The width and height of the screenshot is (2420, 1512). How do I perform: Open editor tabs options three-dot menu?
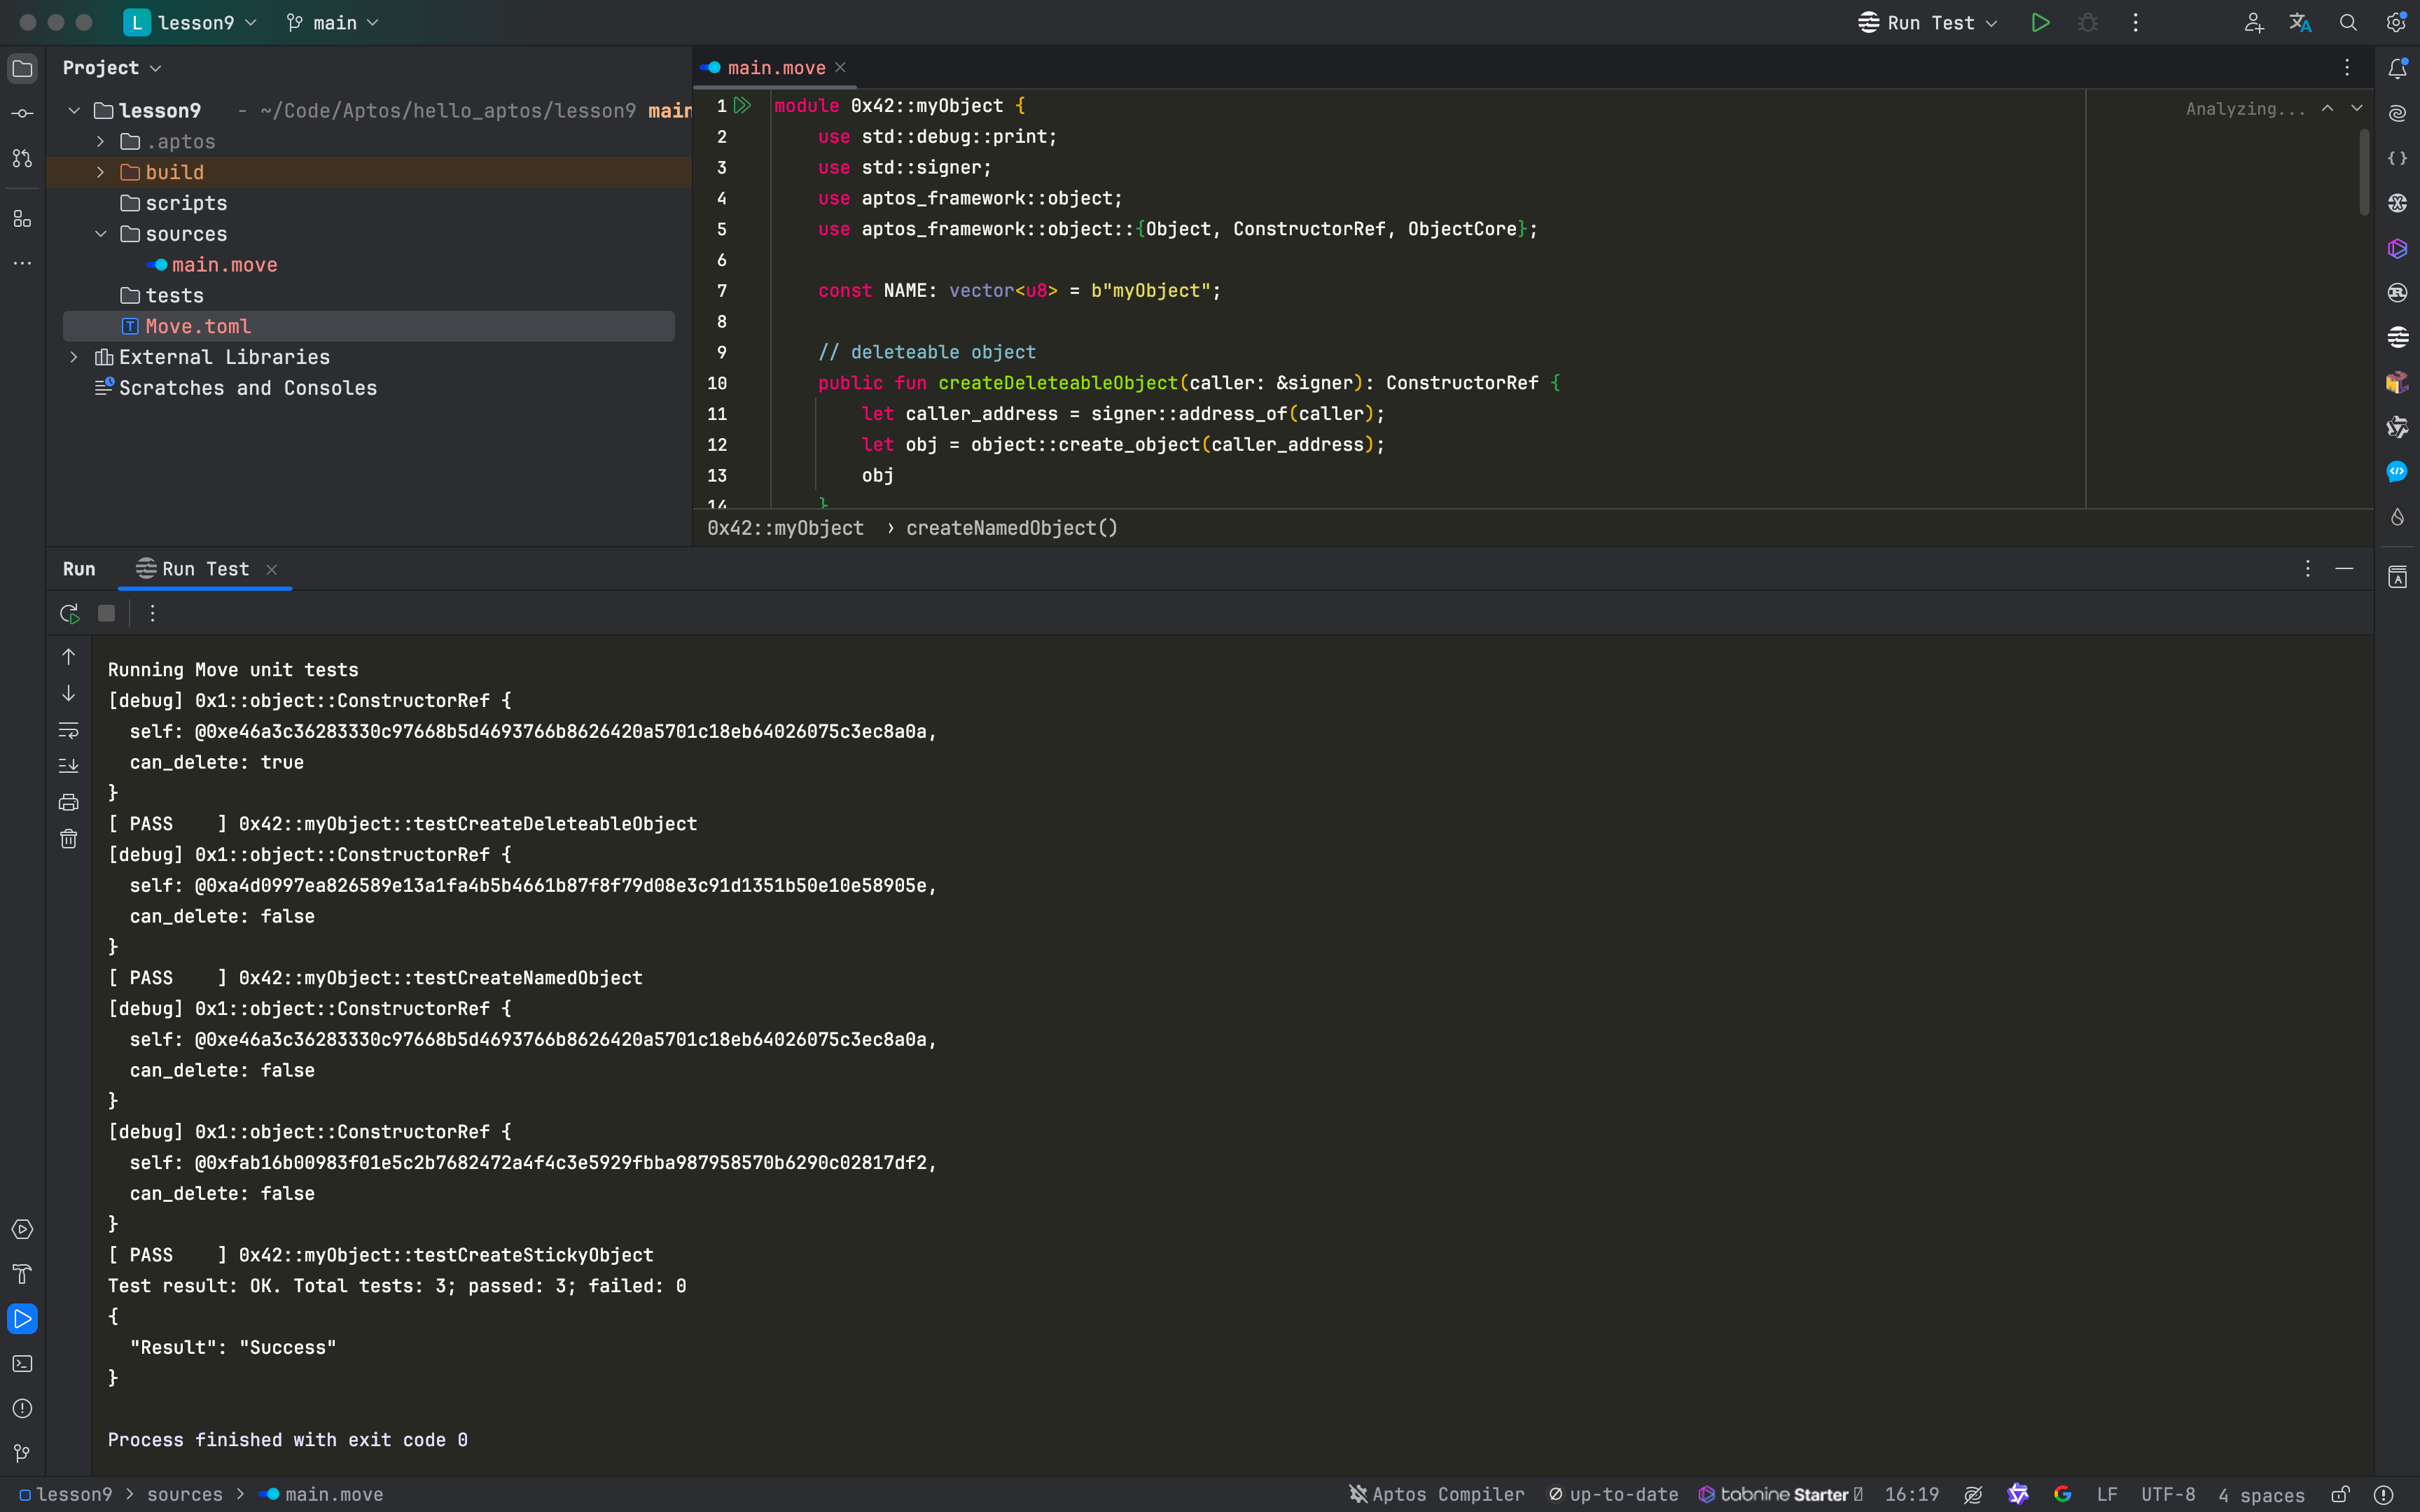tap(2347, 68)
